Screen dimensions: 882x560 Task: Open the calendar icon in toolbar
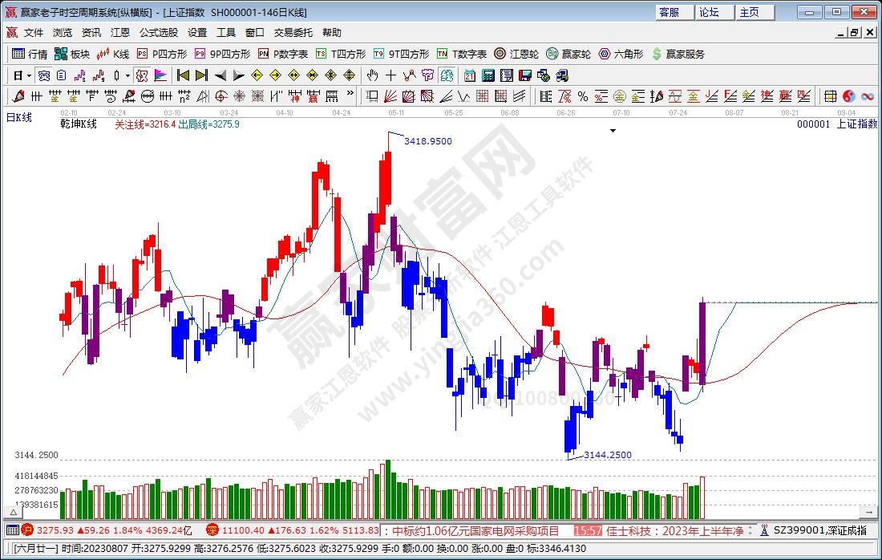click(x=469, y=75)
